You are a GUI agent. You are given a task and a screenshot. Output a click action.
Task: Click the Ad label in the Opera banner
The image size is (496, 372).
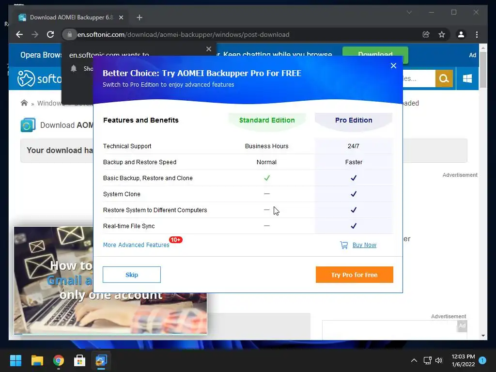pyautogui.click(x=472, y=55)
